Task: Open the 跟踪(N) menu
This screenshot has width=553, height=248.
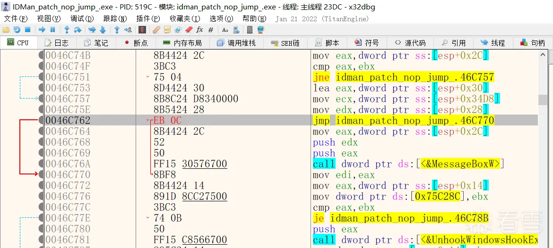Action: tap(115, 19)
